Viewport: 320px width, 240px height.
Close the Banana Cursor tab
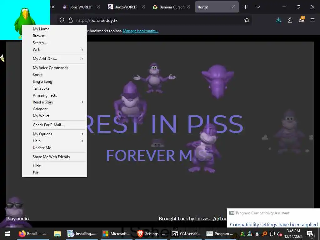tap(188, 7)
